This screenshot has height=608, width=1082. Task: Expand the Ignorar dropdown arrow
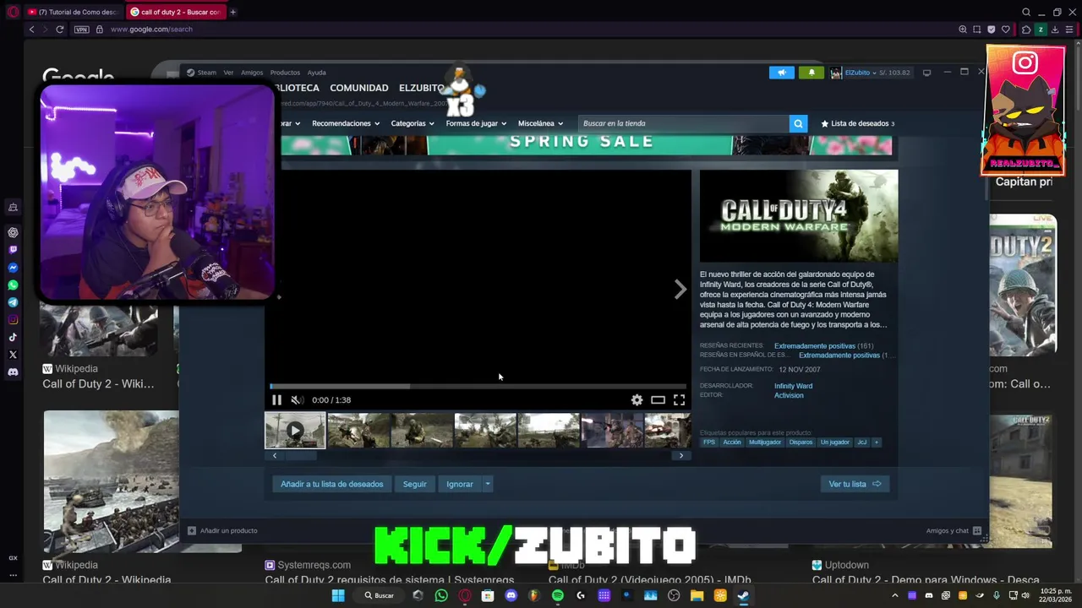tap(488, 484)
